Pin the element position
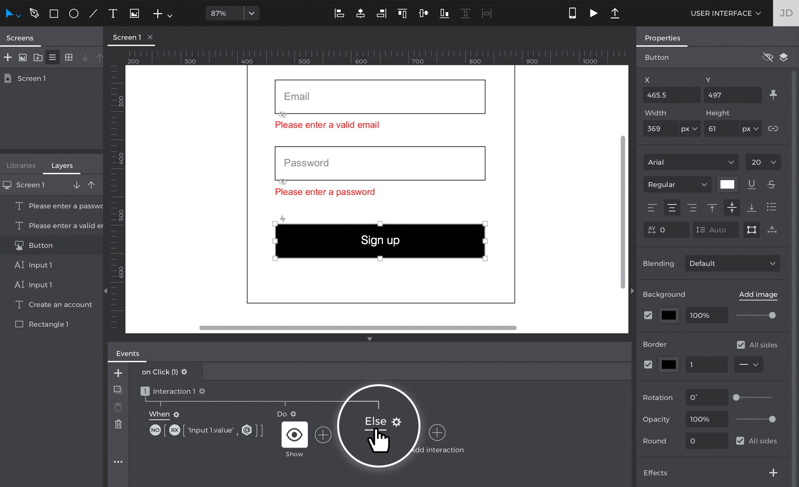Image resolution: width=799 pixels, height=487 pixels. click(x=773, y=95)
